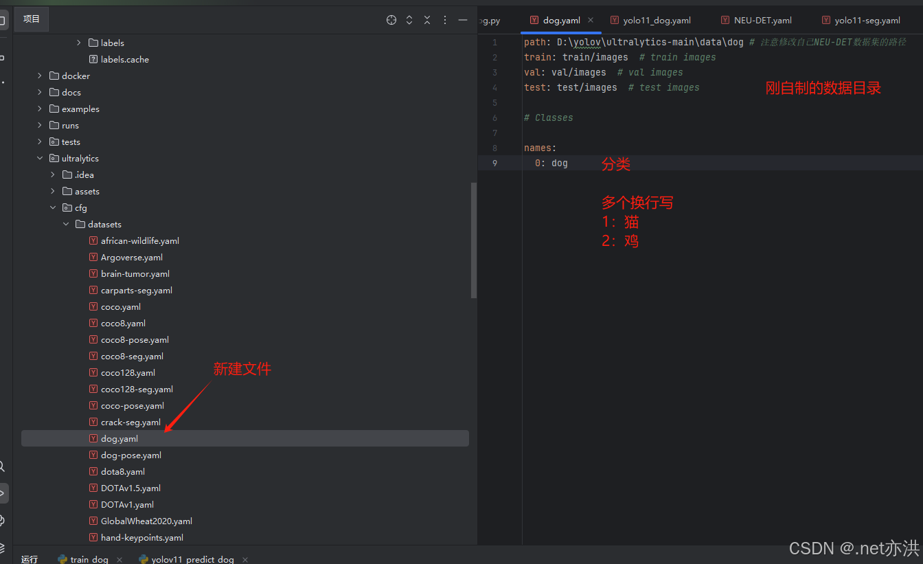Click the yaml file icon beside dog.yaml
This screenshot has height=564, width=923.
coord(93,438)
